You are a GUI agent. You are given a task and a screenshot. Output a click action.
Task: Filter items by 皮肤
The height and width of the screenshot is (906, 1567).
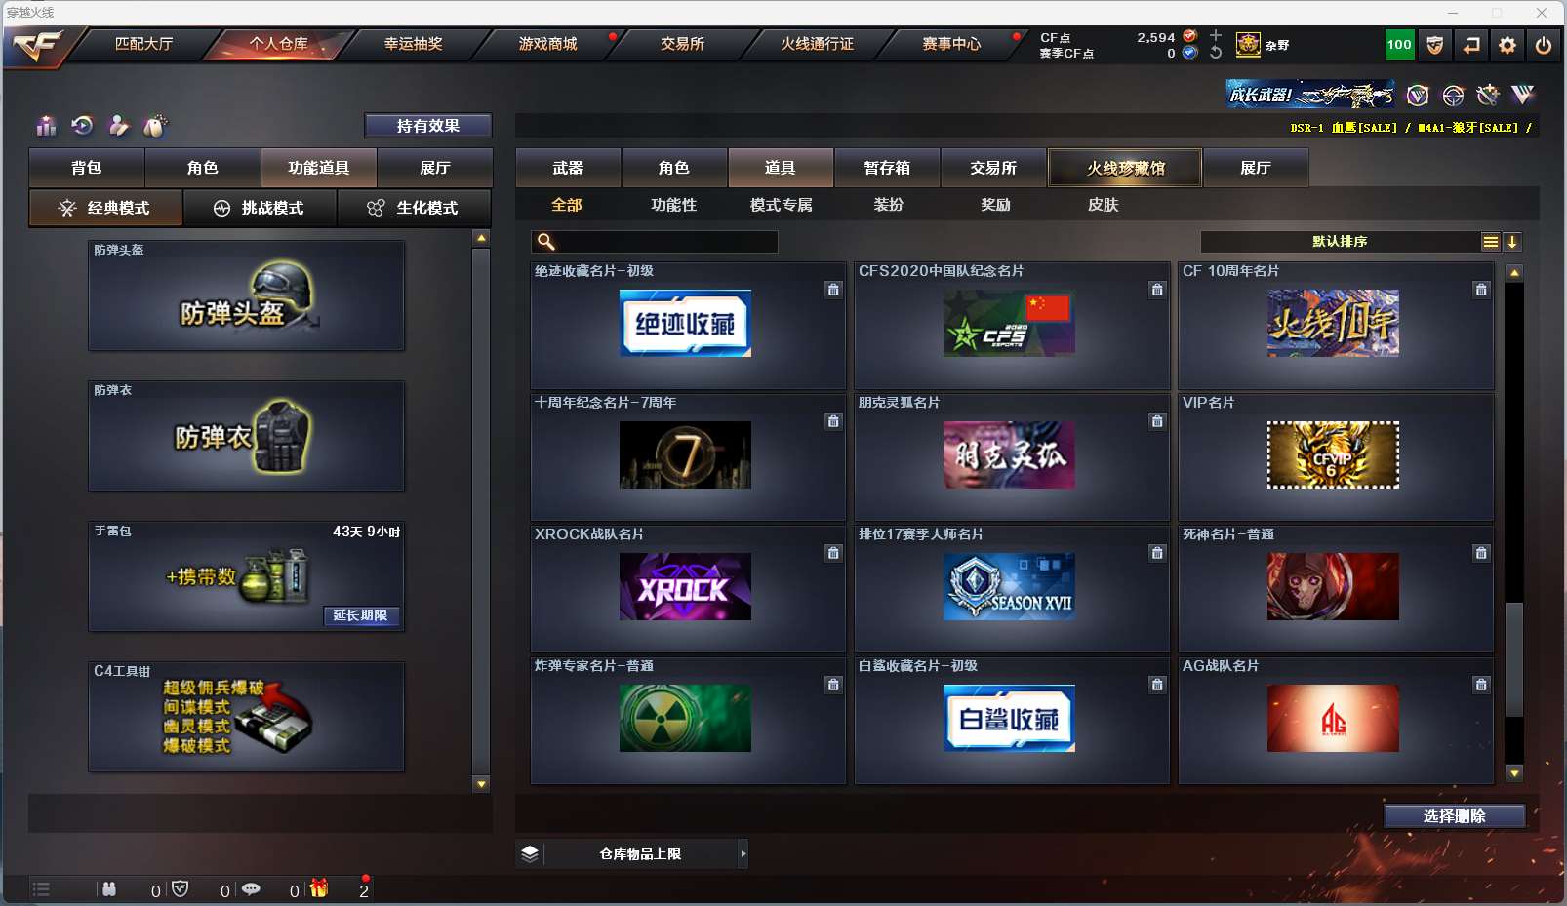[1103, 205]
